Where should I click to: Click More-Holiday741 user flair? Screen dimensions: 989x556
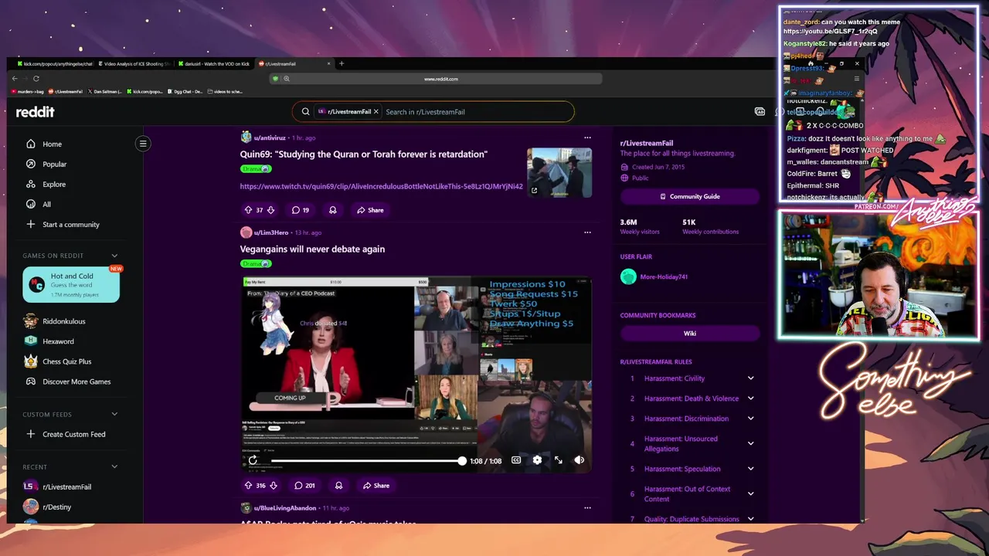tap(664, 276)
